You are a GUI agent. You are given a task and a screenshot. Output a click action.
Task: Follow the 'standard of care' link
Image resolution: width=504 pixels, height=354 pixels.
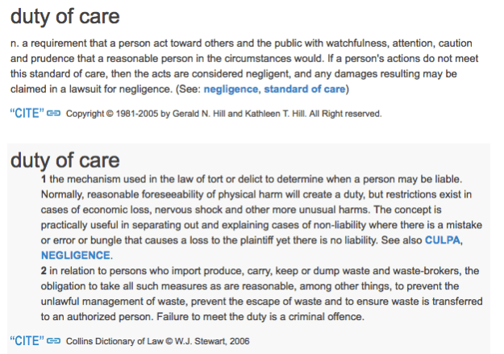pyautogui.click(x=303, y=89)
